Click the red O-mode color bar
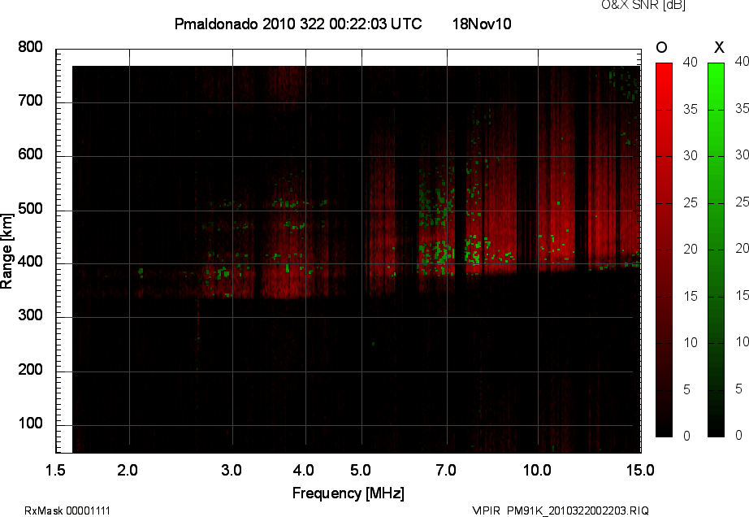This screenshot has height=517, width=749. click(x=664, y=250)
